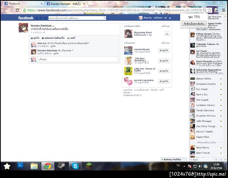Viewport: 228px width, 178px height.
Task: Open Photoshop from the taskbar
Action: point(21,166)
